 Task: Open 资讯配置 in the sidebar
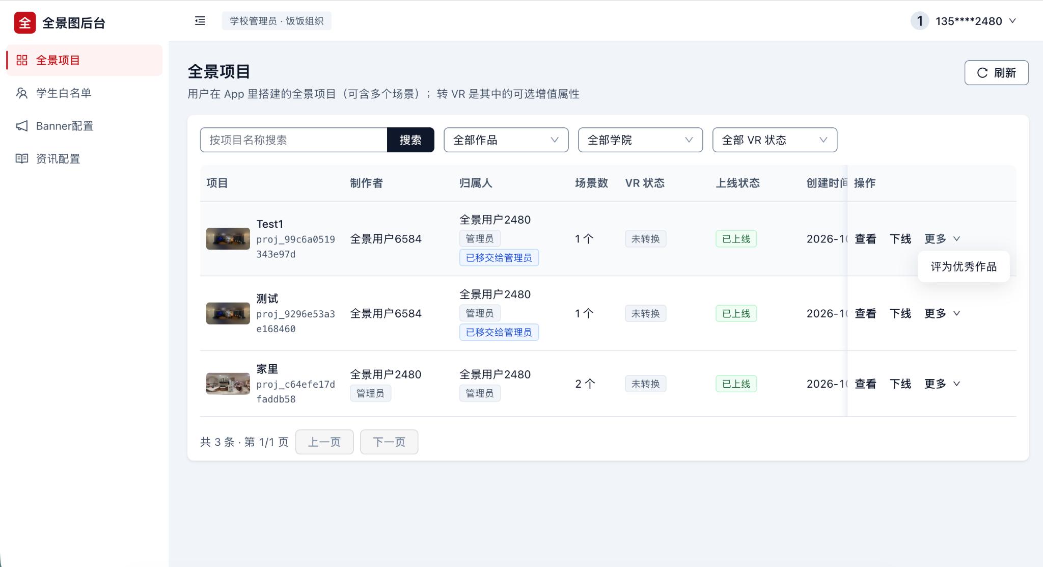(x=84, y=158)
